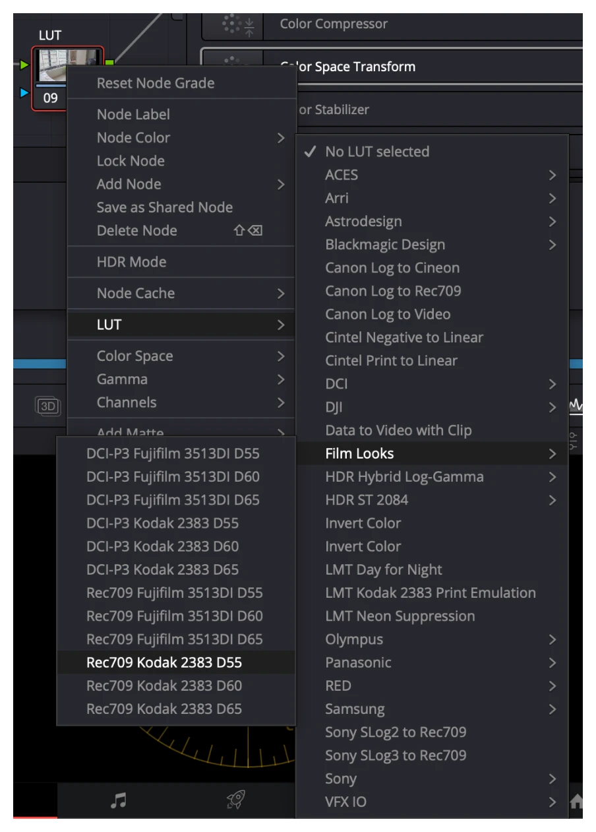Apply Cintel Print to Linear LUT
The image size is (596, 832).
pyautogui.click(x=432, y=360)
